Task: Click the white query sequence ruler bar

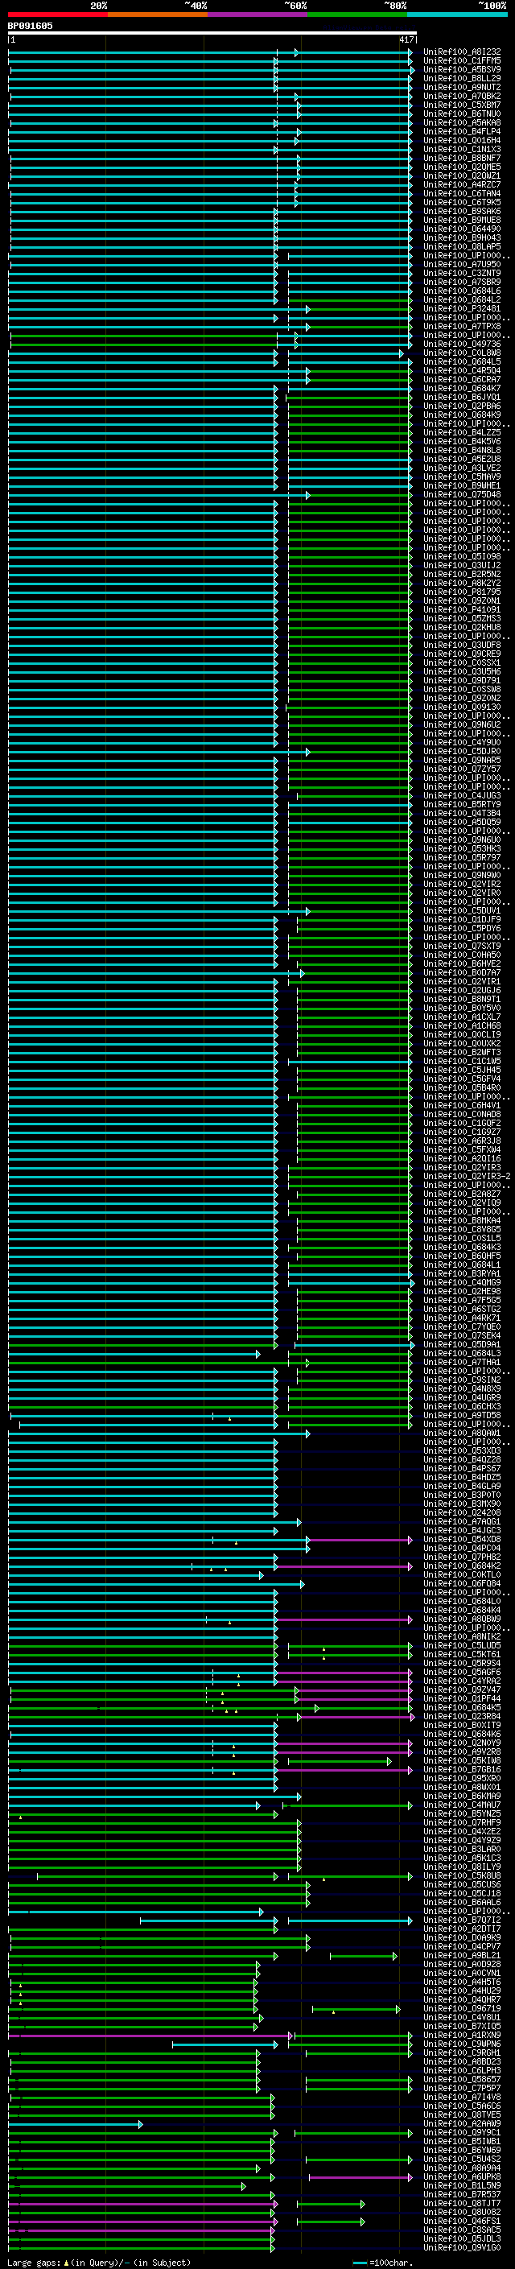Action: [x=212, y=32]
